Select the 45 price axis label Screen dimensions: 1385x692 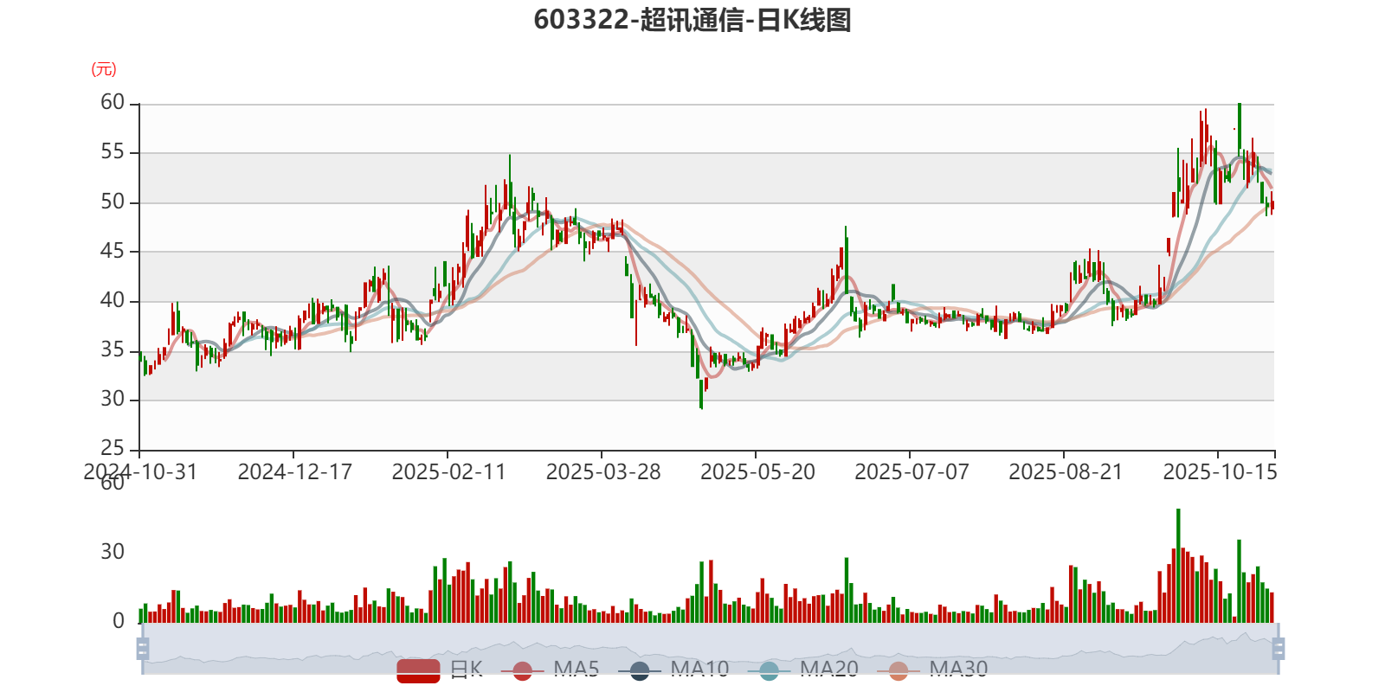click(113, 251)
